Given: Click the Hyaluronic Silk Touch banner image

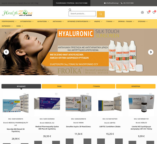Looking at the screenshot, I should click(78, 52).
